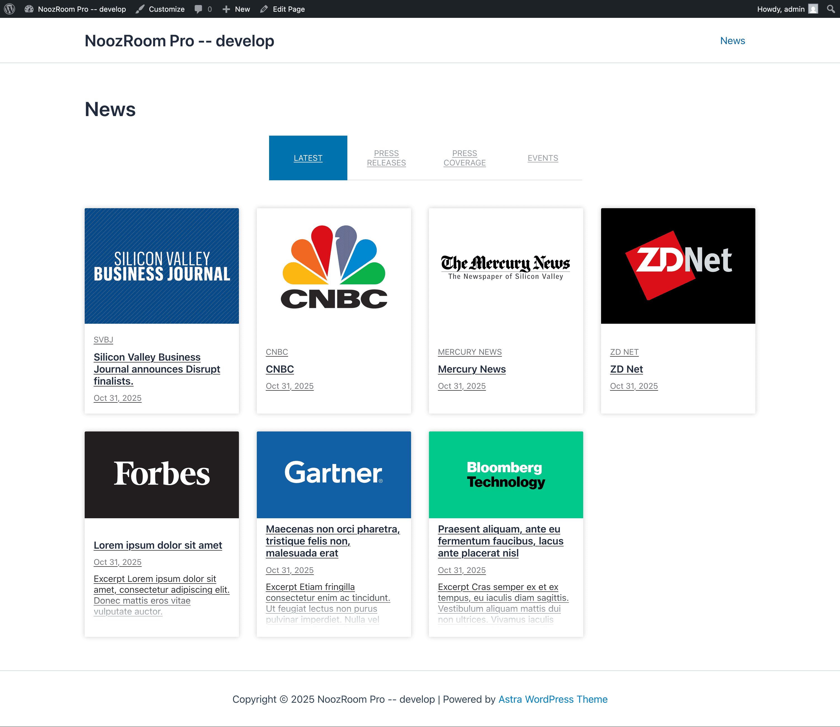Click the admin avatar image

click(812, 9)
